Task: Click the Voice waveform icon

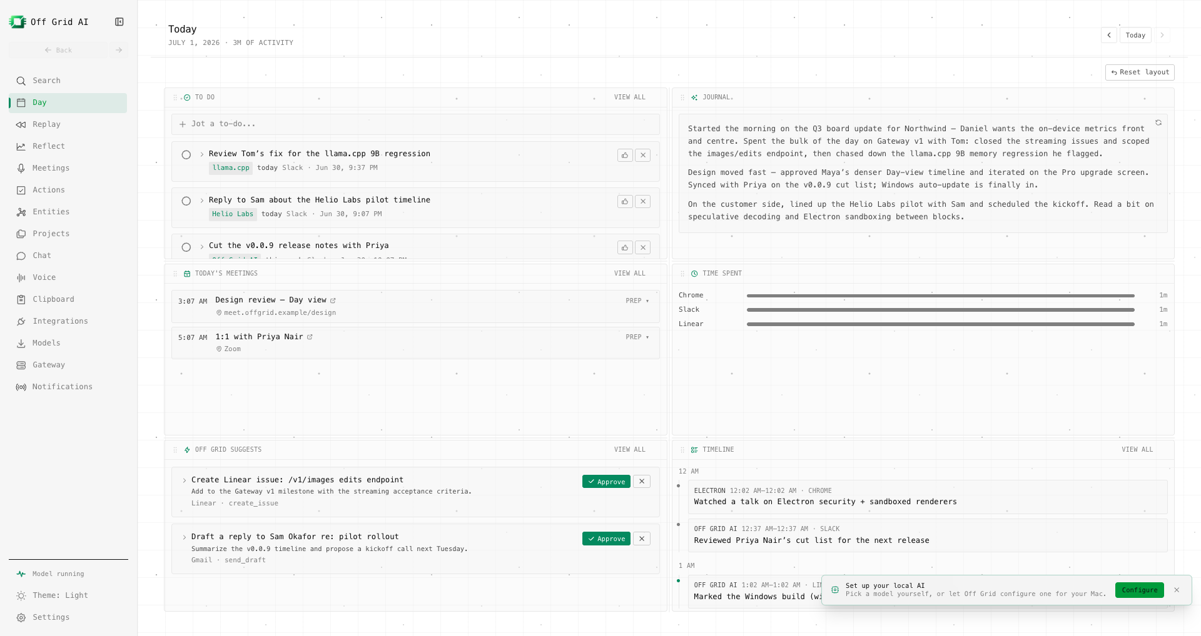Action: (21, 277)
